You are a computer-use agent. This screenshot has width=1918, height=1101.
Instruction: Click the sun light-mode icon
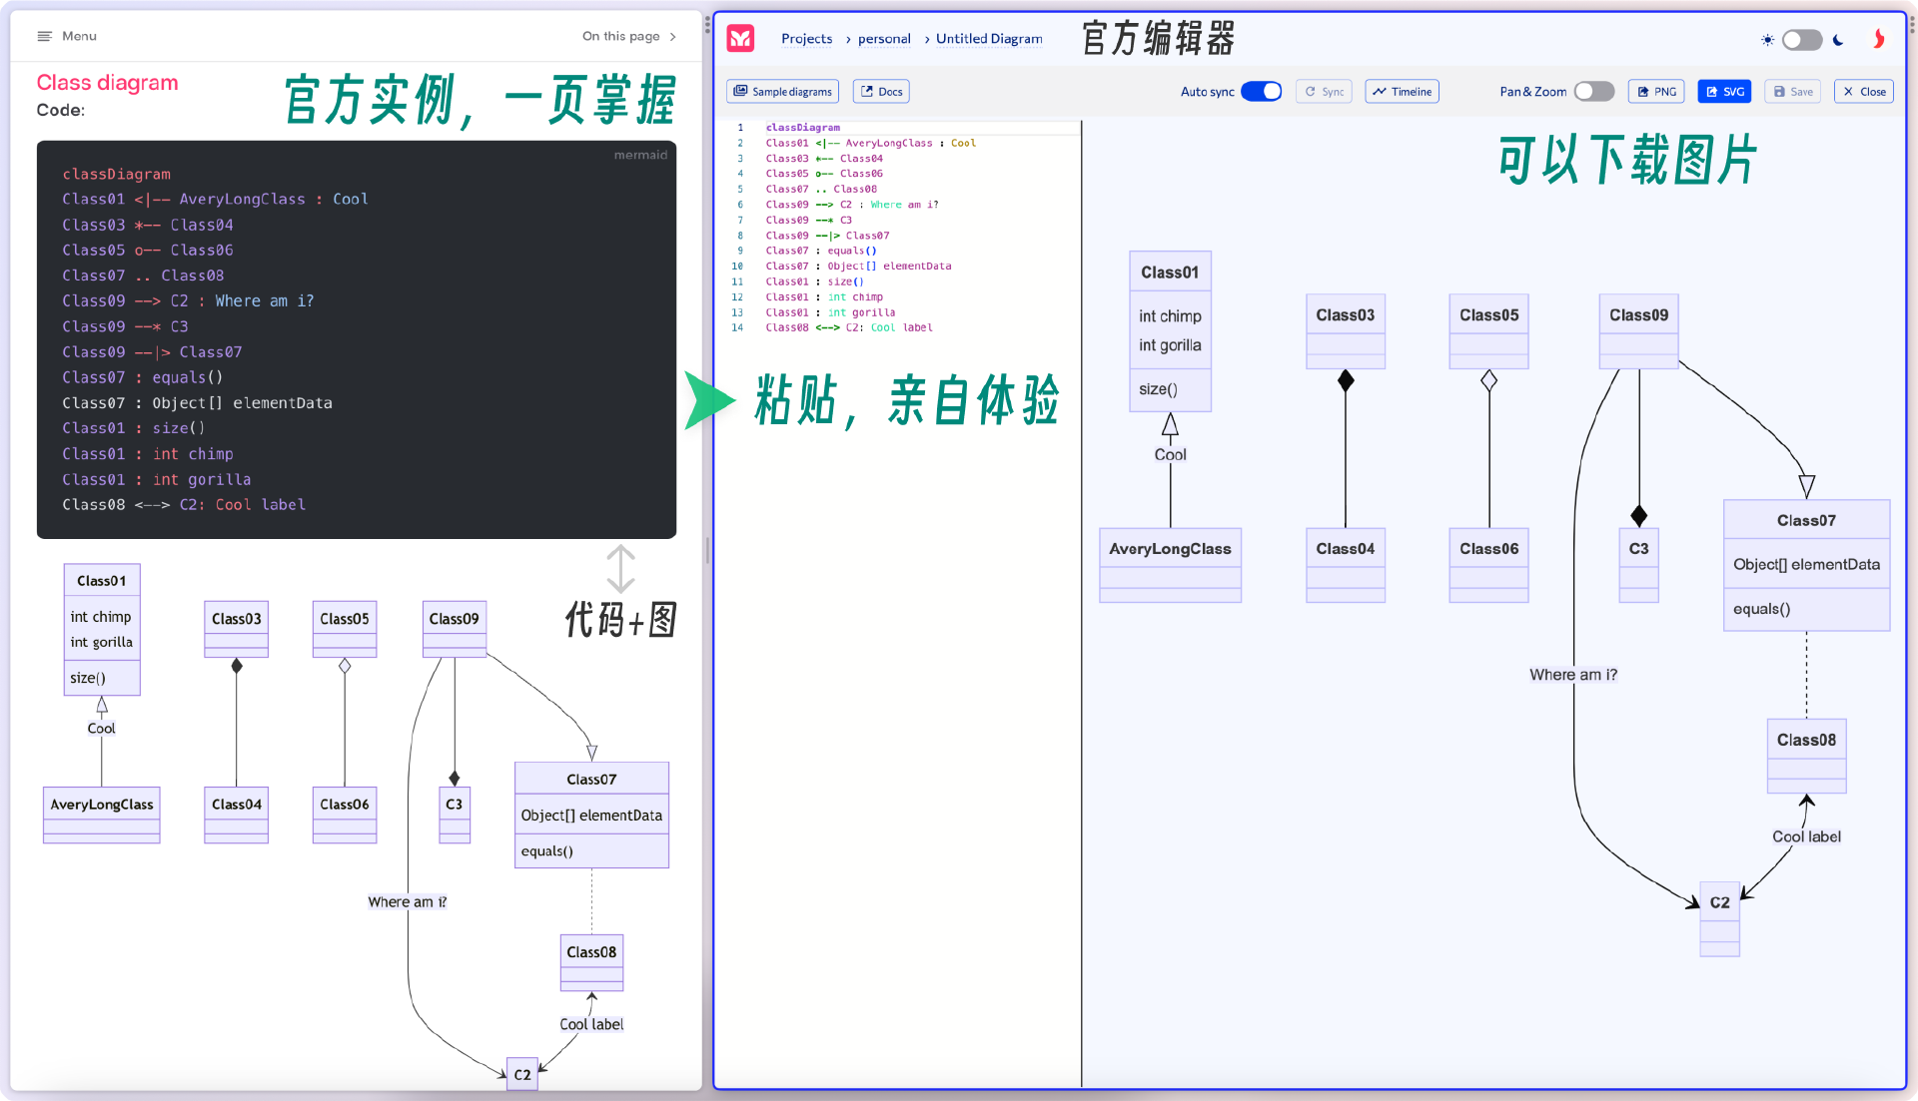tap(1767, 40)
